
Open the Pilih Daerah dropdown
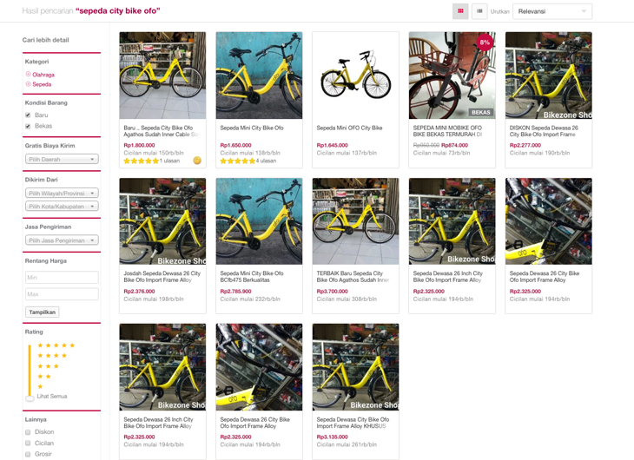point(62,159)
